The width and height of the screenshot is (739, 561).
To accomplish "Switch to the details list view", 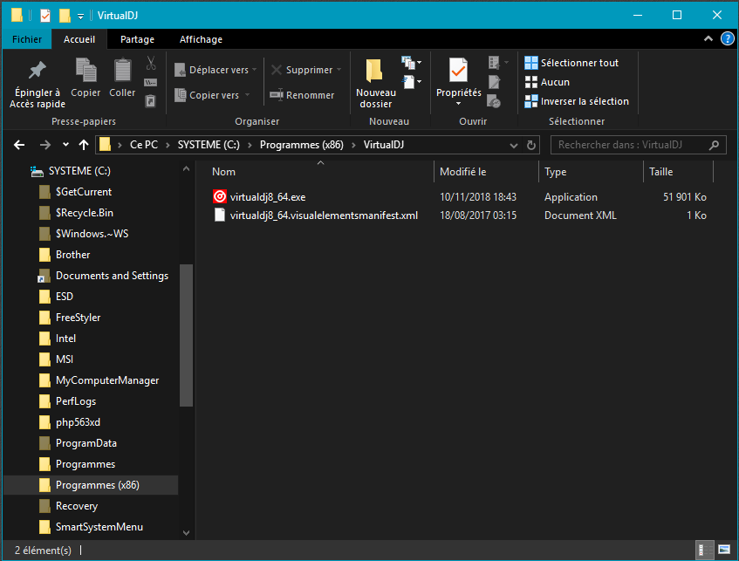I will click(704, 550).
